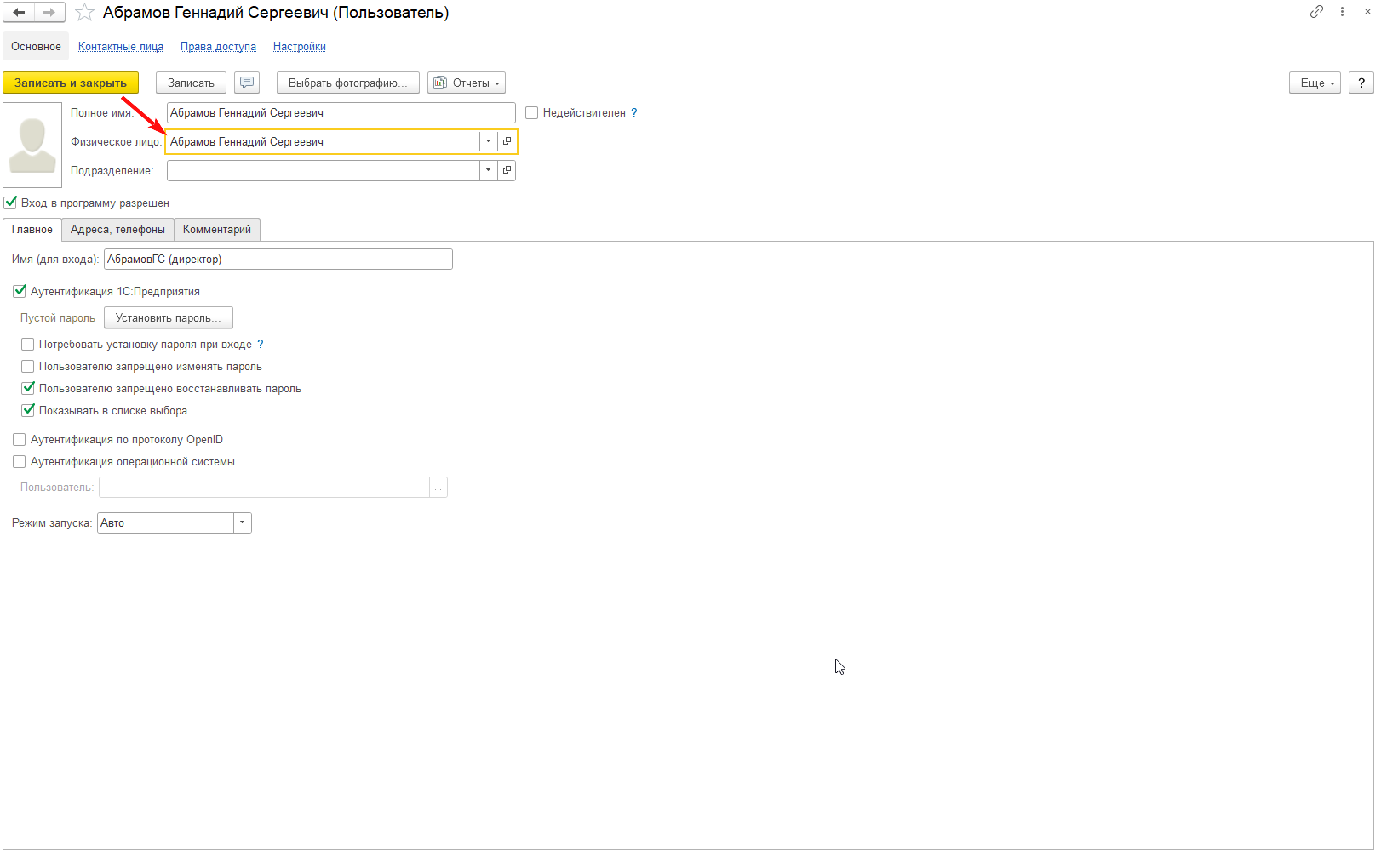Open the Еще menu

click(x=1315, y=83)
